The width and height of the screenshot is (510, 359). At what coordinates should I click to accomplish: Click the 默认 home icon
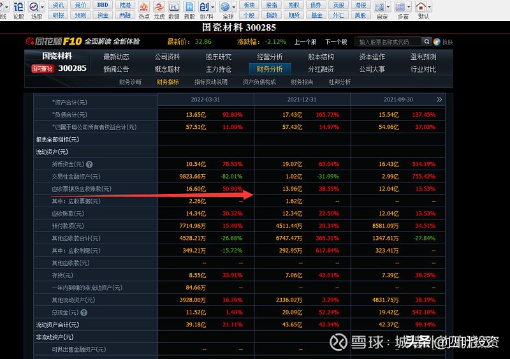421,6
